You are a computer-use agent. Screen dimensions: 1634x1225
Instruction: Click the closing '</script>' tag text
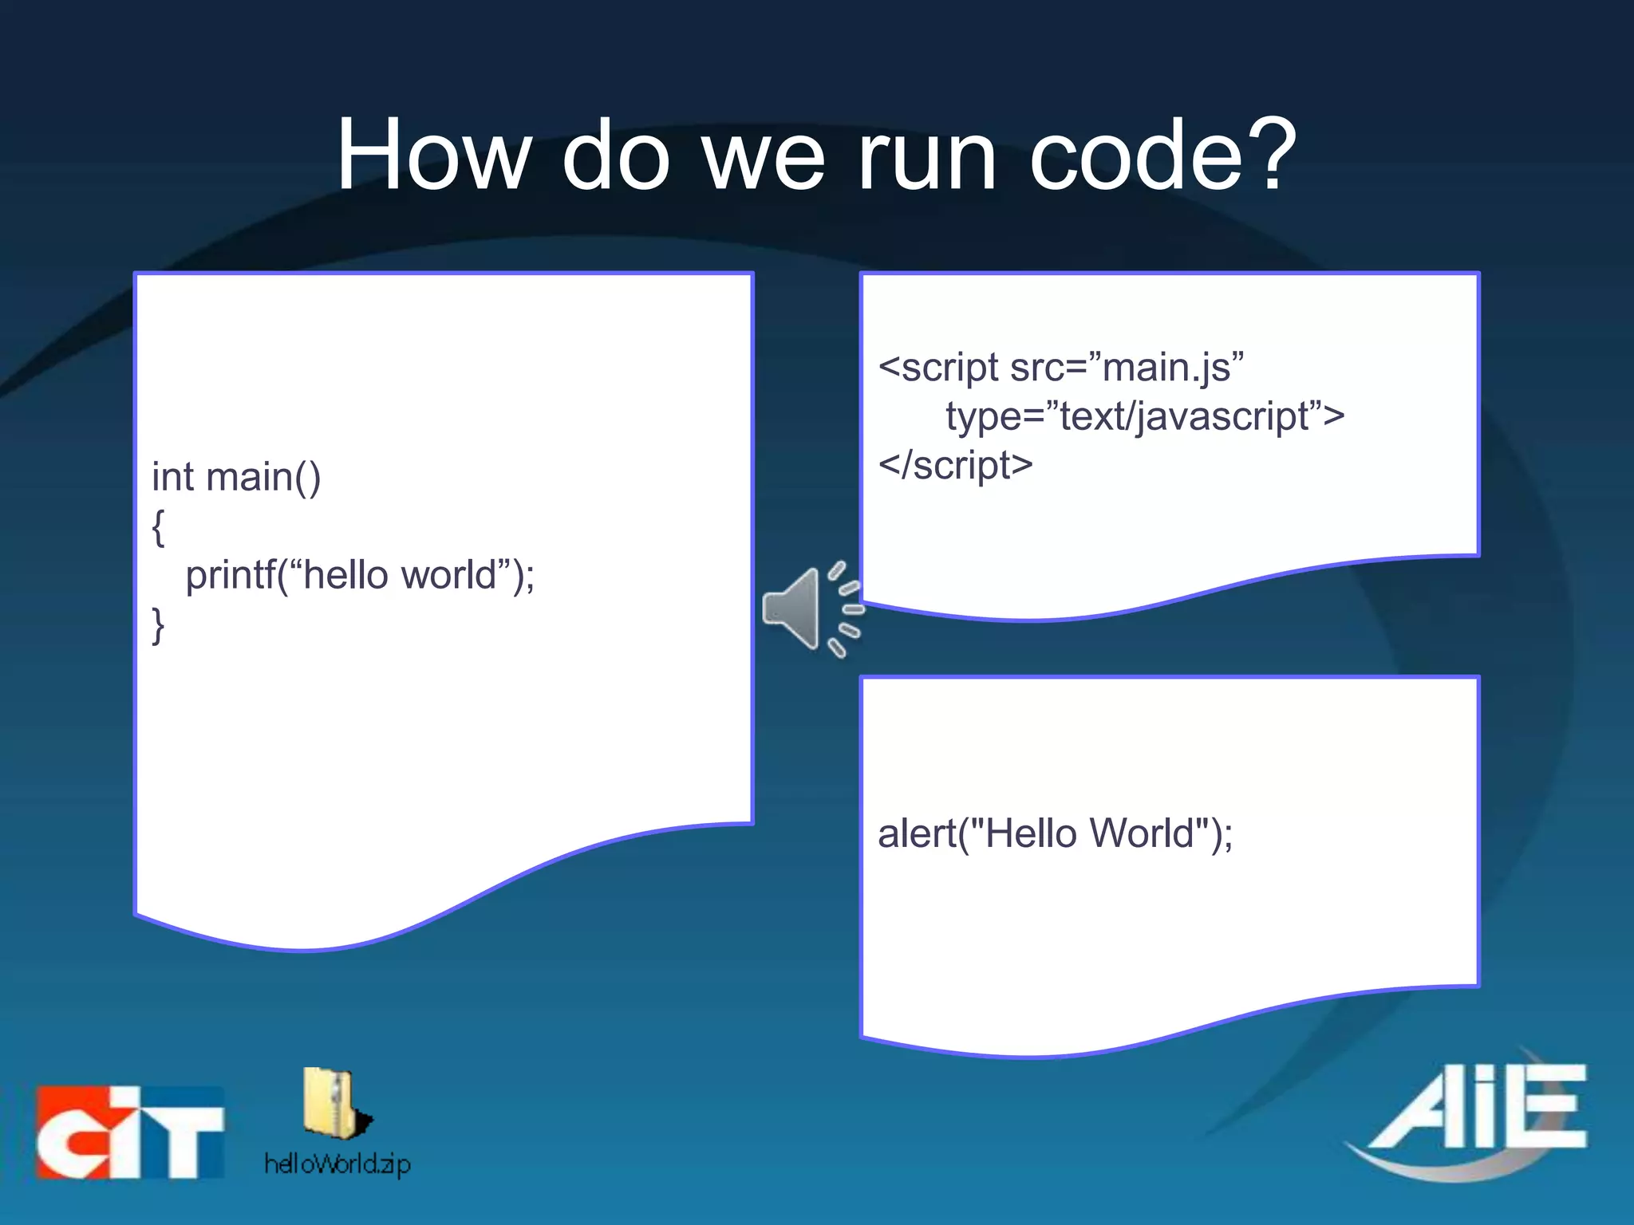(x=955, y=465)
